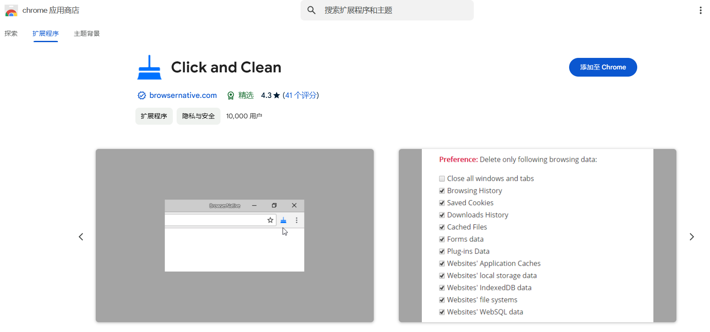Click the blue broom extension icon in screenshot

pyautogui.click(x=283, y=220)
